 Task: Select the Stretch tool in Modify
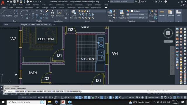pos(33,18)
